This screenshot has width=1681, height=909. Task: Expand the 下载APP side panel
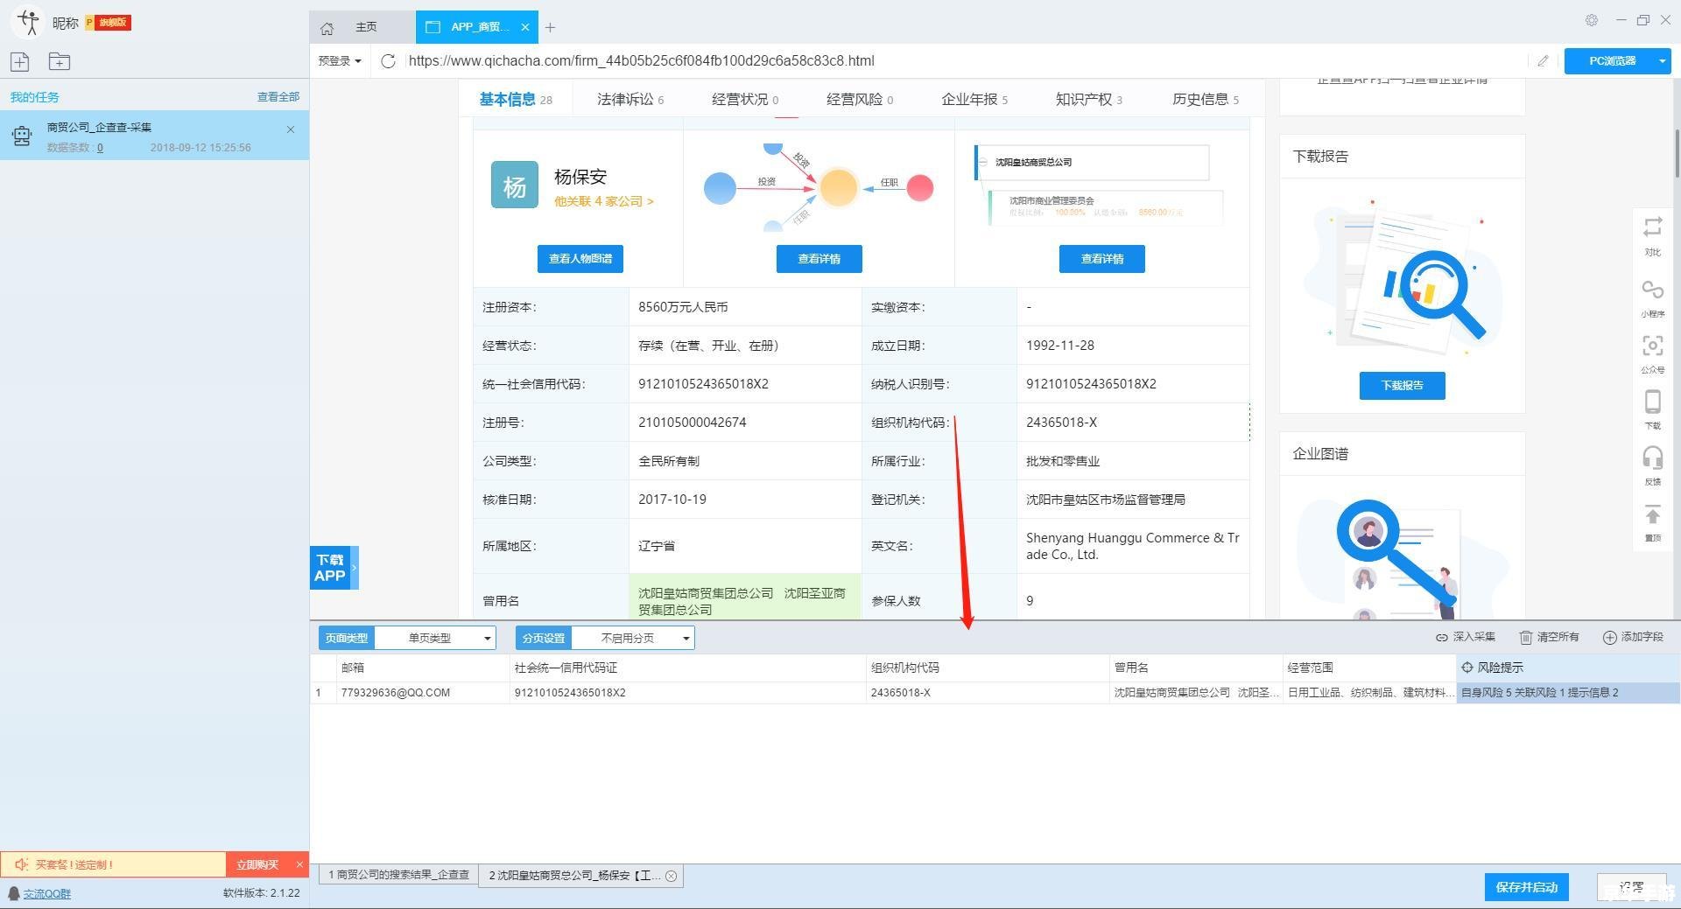pyautogui.click(x=354, y=567)
